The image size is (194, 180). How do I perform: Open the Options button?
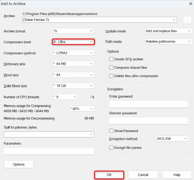click(x=19, y=164)
